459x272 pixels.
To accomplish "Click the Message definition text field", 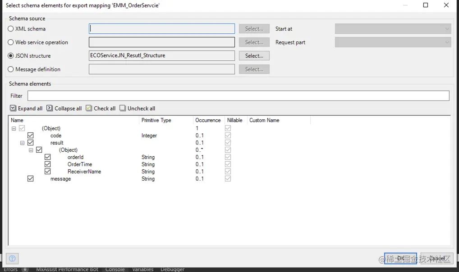I will [161, 69].
